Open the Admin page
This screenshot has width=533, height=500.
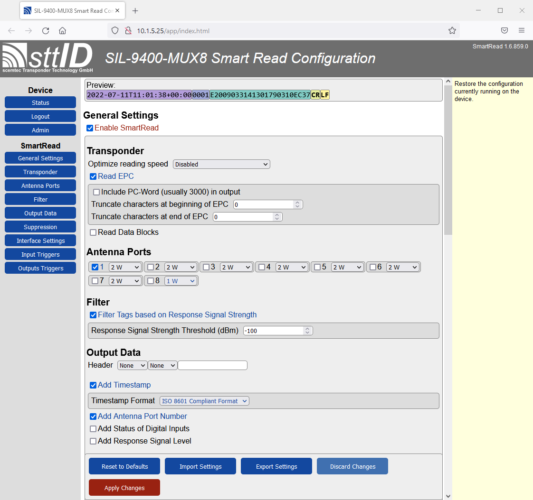(x=40, y=130)
